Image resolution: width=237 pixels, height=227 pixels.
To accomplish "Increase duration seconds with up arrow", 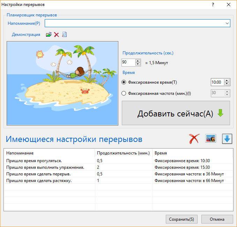I will (x=138, y=61).
